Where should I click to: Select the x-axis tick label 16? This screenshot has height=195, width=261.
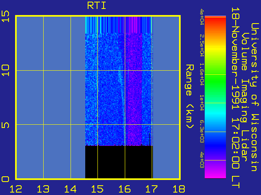pos(124,189)
